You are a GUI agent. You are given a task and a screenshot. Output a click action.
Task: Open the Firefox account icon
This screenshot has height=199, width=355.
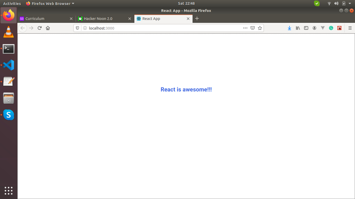[x=314, y=28]
